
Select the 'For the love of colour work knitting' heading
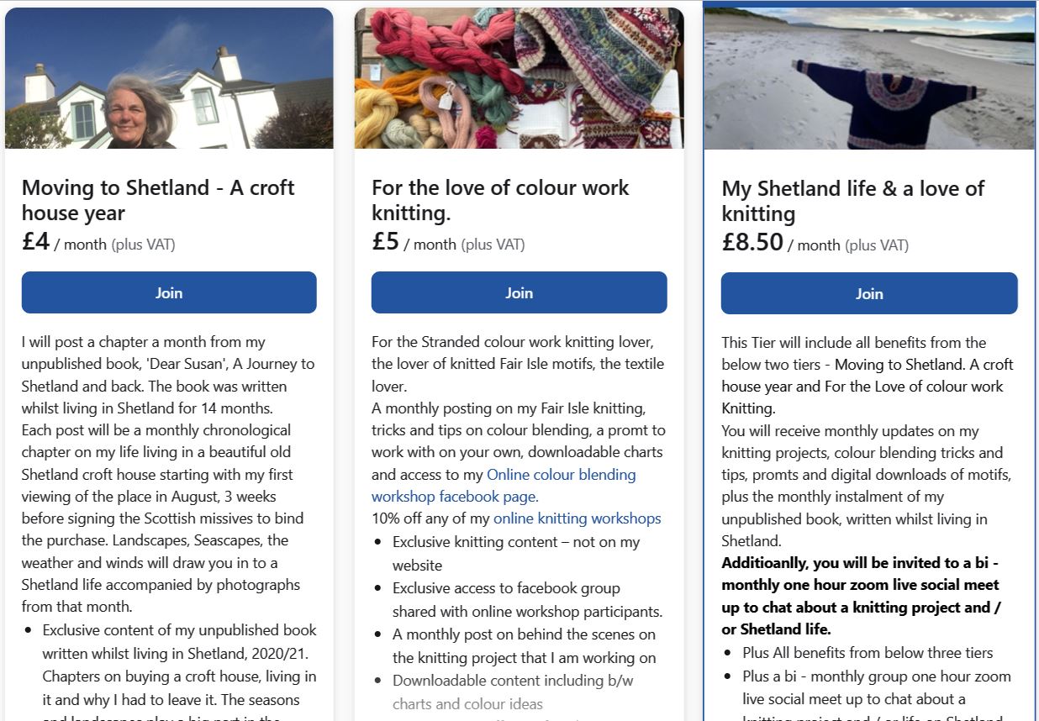coord(500,200)
